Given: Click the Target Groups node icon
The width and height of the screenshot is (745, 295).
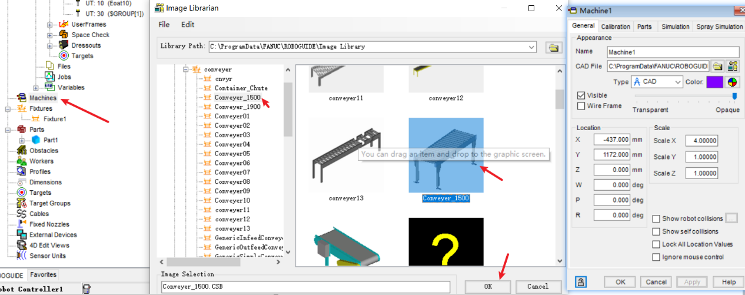Looking at the screenshot, I should [22, 203].
